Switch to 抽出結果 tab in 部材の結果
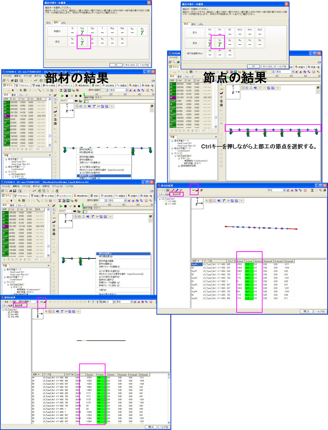The height and width of the screenshot is (430, 328). click(x=19, y=305)
